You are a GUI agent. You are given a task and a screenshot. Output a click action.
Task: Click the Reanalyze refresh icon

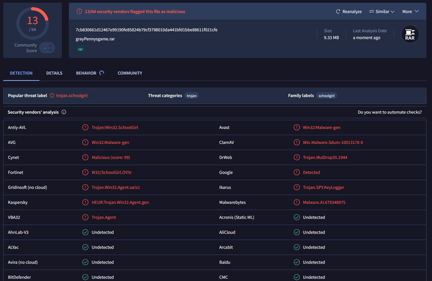[x=338, y=12]
